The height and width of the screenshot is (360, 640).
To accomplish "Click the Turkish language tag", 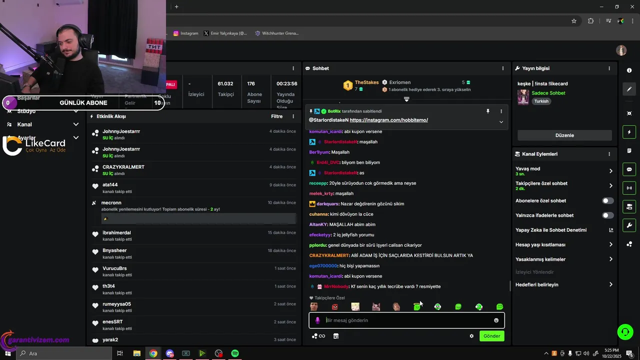I will [541, 101].
